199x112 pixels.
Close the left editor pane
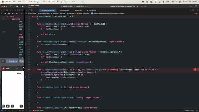[x=2, y=10]
